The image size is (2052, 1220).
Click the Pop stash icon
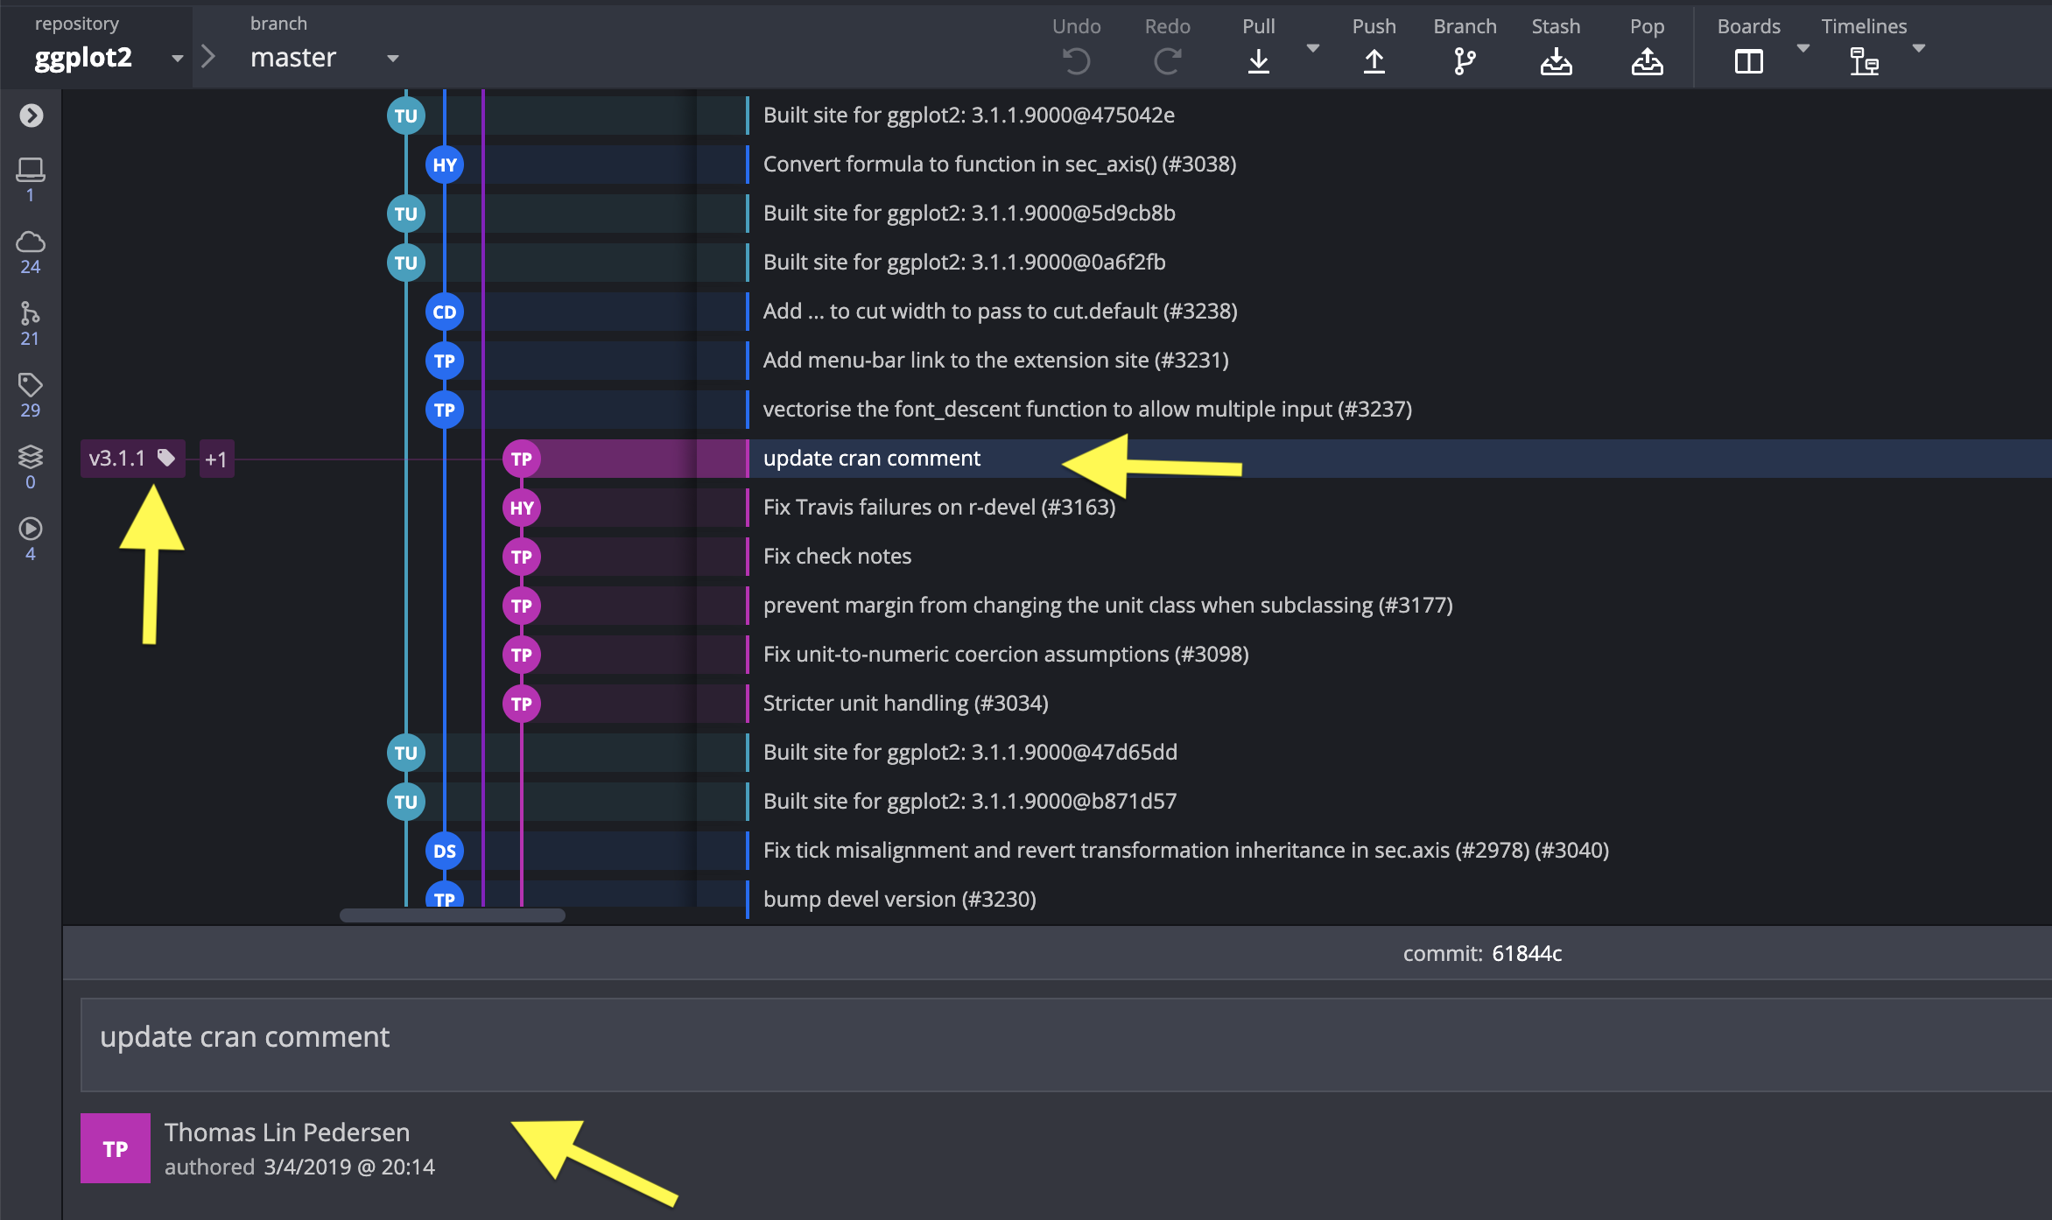click(1647, 60)
